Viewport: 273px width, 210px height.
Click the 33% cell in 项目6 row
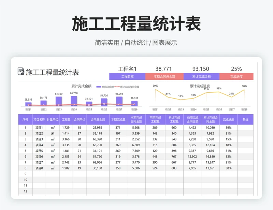click(x=228, y=156)
